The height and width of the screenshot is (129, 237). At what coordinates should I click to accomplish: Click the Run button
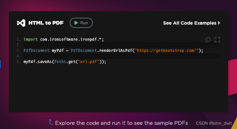click(x=81, y=23)
